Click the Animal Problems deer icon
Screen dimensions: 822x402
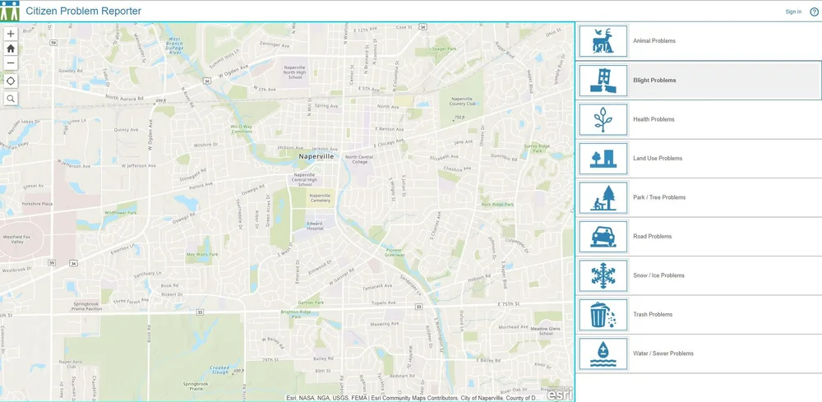603,41
